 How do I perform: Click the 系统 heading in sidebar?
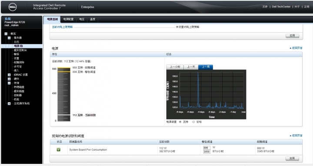[7, 19]
